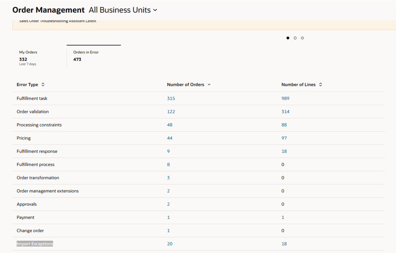
Task: Select the "Order validation" error type text
Action: point(33,112)
